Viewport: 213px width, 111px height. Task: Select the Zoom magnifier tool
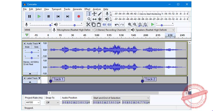coord(89,19)
